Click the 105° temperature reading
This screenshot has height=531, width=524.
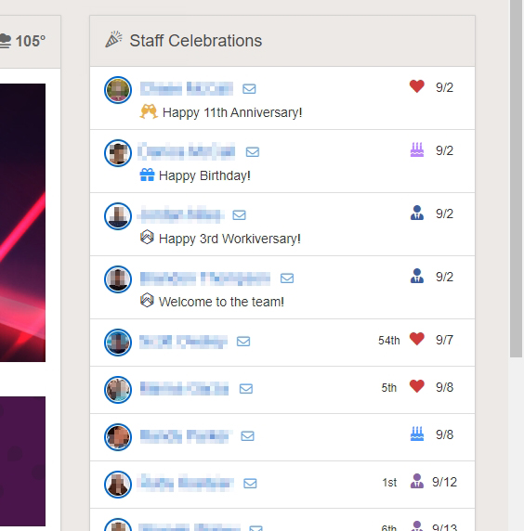31,41
